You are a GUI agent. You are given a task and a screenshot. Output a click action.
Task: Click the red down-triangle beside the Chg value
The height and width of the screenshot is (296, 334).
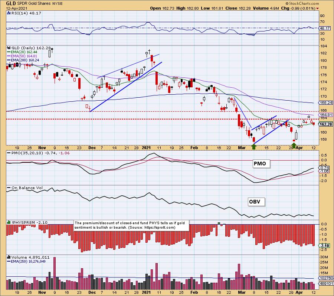point(318,9)
